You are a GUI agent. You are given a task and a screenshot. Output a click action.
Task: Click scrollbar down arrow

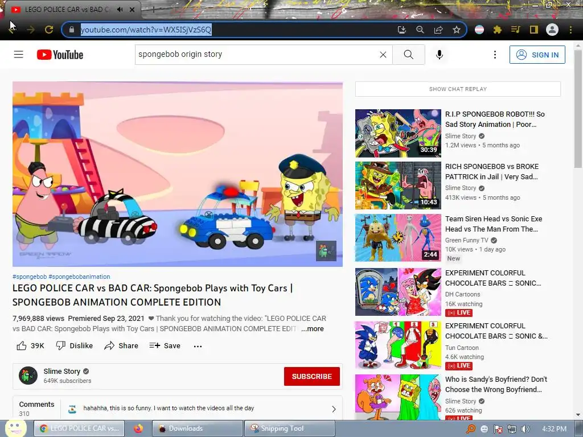point(578,415)
